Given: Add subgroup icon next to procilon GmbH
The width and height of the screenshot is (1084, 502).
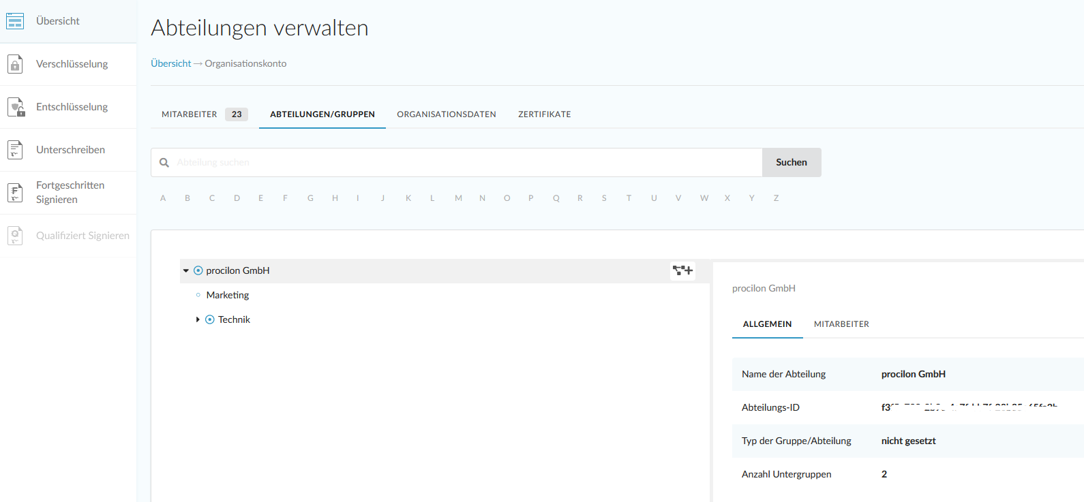Looking at the screenshot, I should pyautogui.click(x=682, y=271).
